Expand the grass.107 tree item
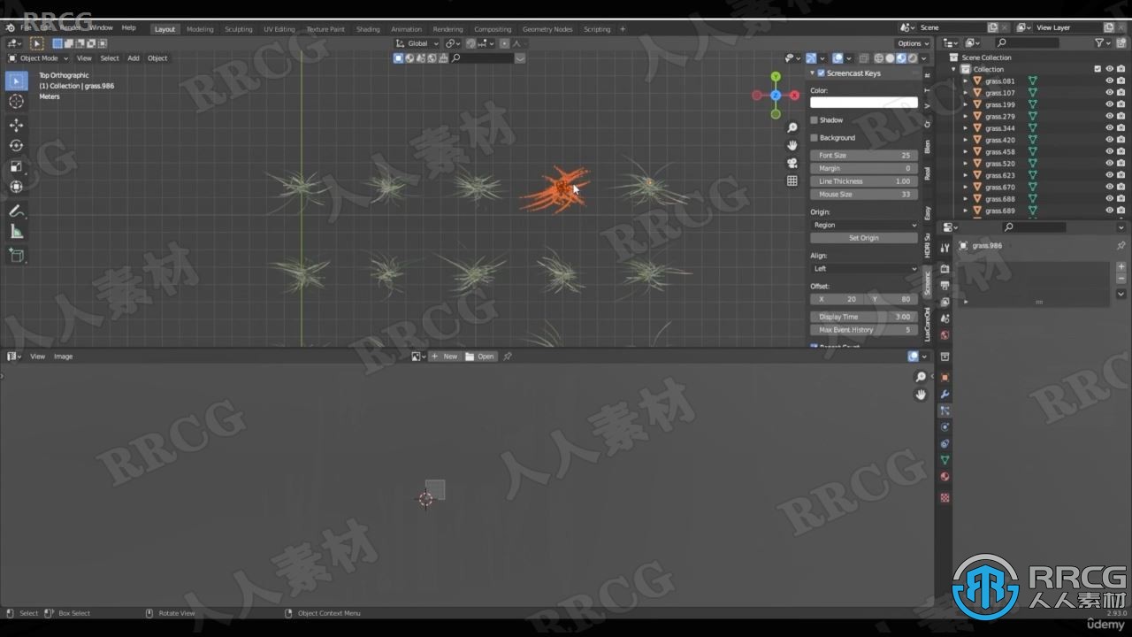Image resolution: width=1132 pixels, height=637 pixels. coord(966,93)
